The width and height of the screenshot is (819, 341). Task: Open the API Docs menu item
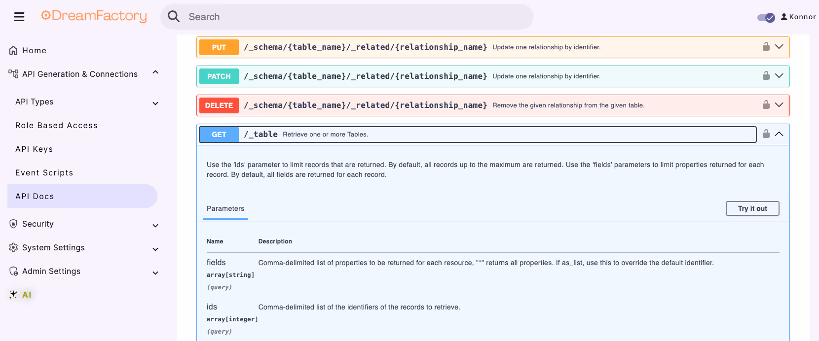tap(82, 196)
